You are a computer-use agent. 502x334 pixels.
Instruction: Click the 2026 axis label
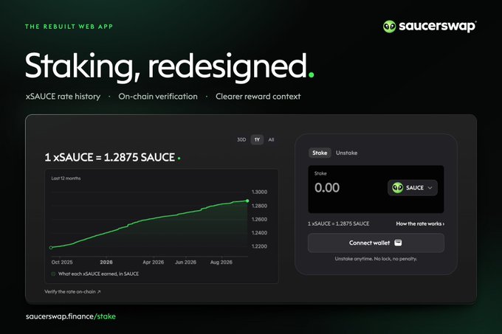pyautogui.click(x=106, y=262)
